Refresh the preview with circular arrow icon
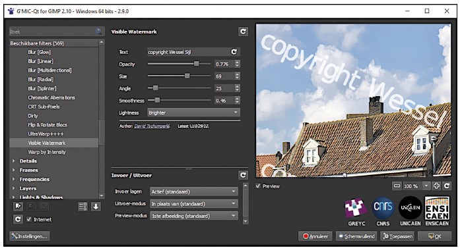This screenshot has height=250, width=460. point(447,186)
